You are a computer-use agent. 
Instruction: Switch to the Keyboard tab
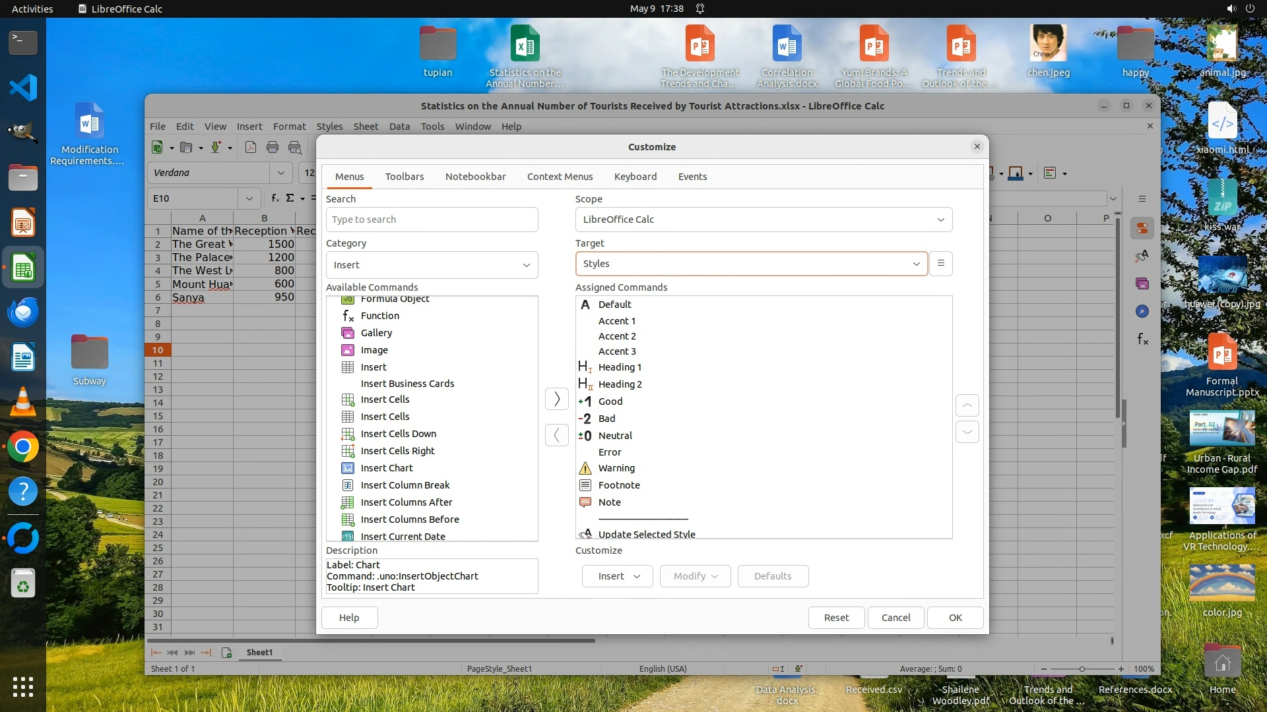(635, 177)
